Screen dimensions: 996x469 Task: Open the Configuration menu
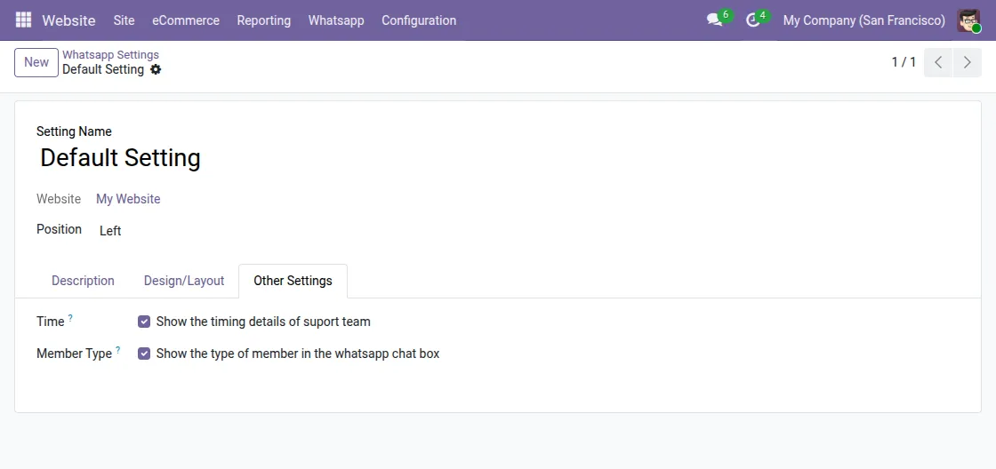click(x=419, y=20)
